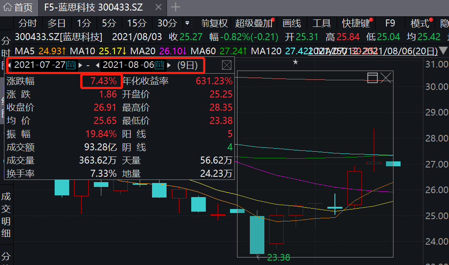Click the star marker above the chart
Image resolution: width=449 pixels, height=265 pixels.
click(x=296, y=62)
